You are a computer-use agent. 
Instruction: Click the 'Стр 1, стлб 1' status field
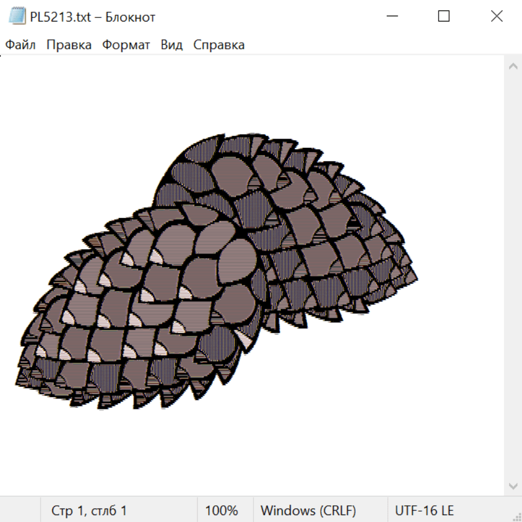pyautogui.click(x=89, y=511)
